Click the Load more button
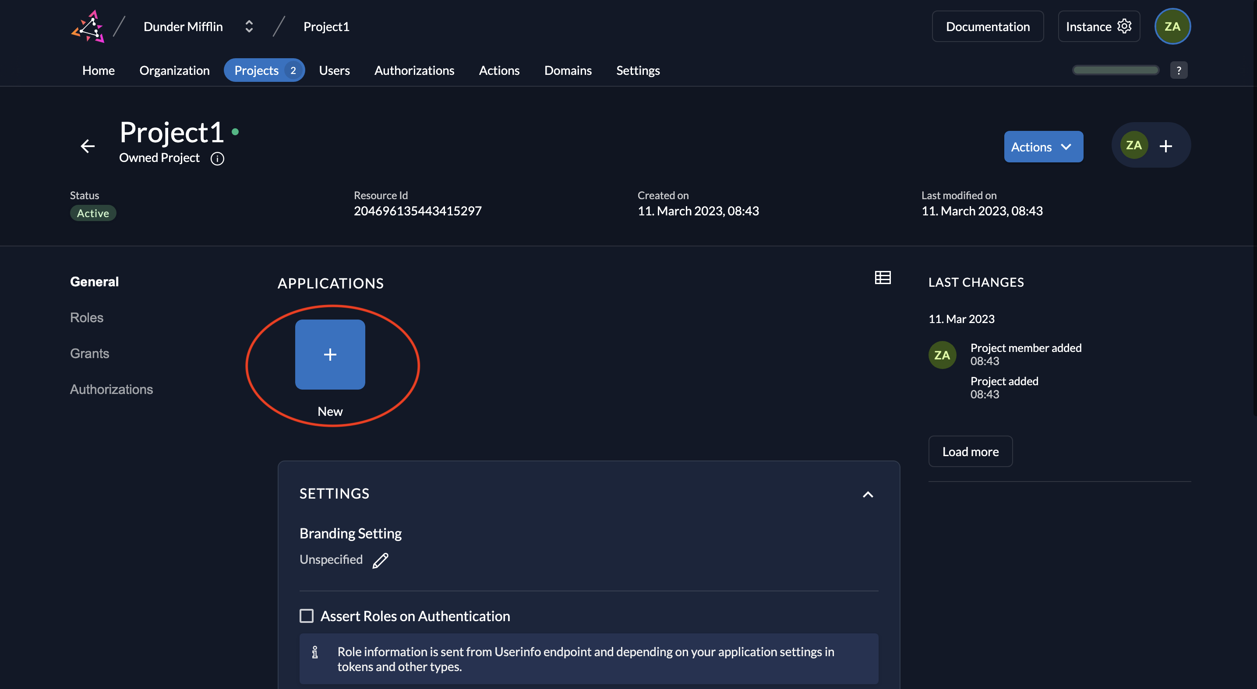The width and height of the screenshot is (1257, 689). (970, 450)
